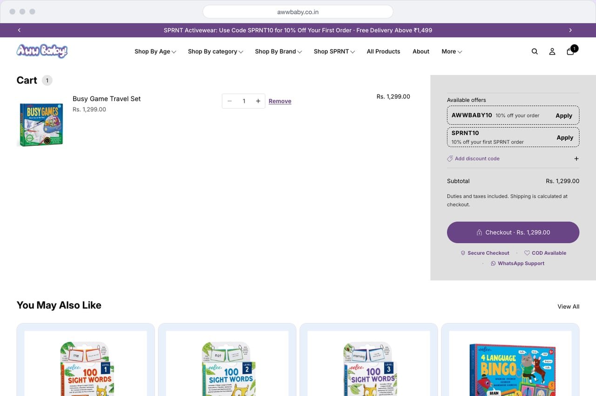The image size is (596, 396).
Task: Click View All recommended products
Action: click(x=569, y=307)
